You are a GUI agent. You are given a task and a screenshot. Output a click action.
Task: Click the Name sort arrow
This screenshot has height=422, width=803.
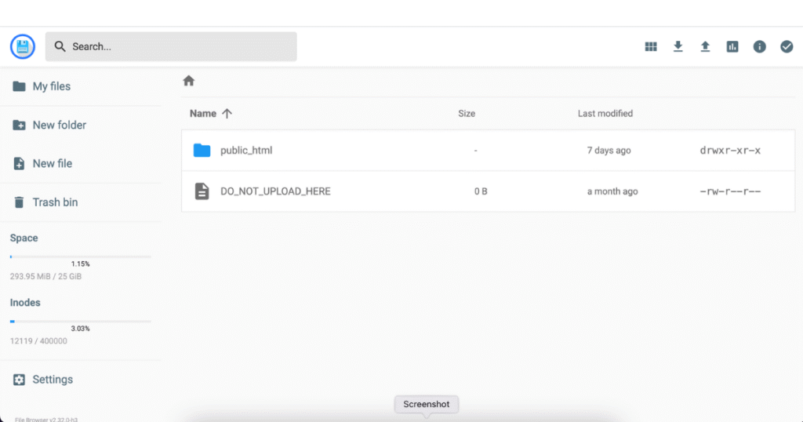coord(227,114)
